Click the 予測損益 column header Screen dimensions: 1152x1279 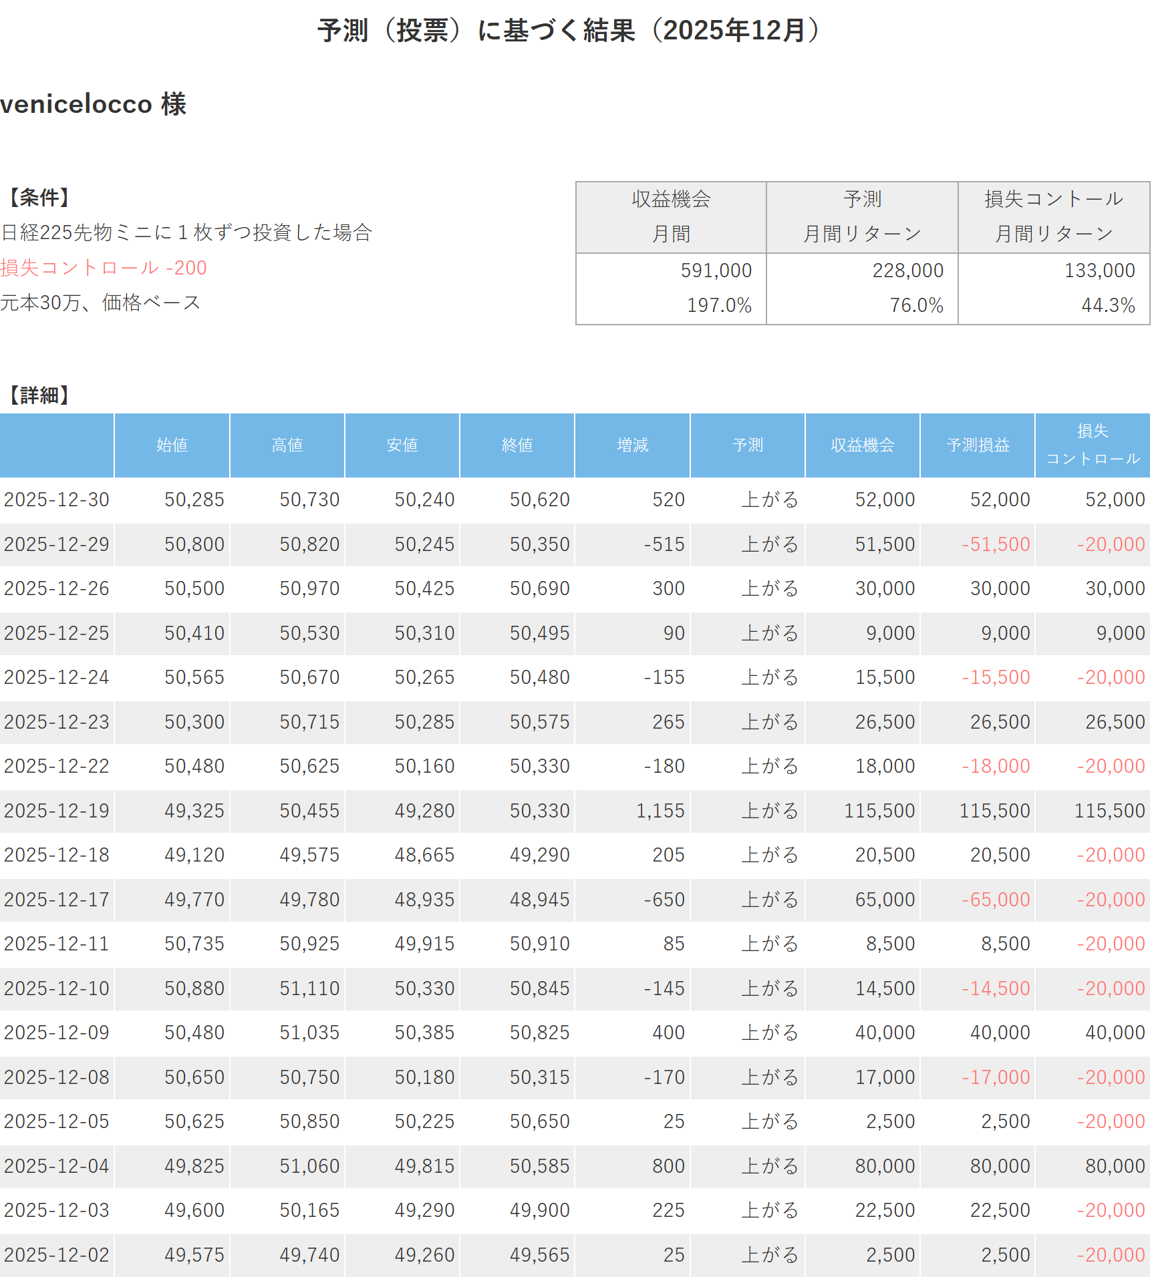pyautogui.click(x=978, y=445)
